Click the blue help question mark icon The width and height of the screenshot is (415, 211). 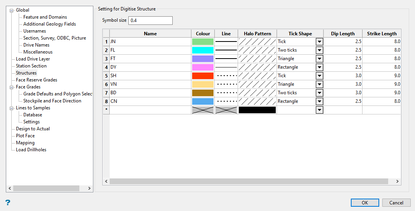point(8,202)
